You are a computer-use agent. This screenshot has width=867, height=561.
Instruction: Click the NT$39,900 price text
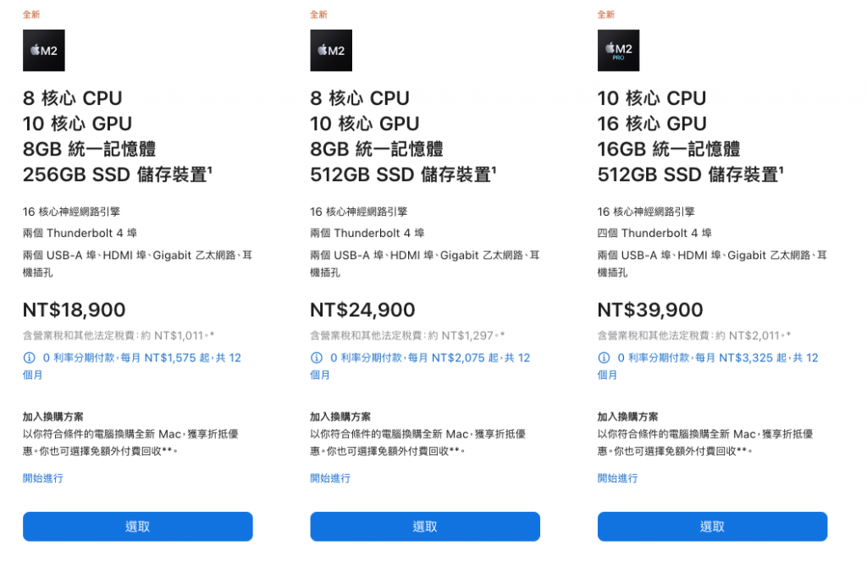pyautogui.click(x=650, y=310)
